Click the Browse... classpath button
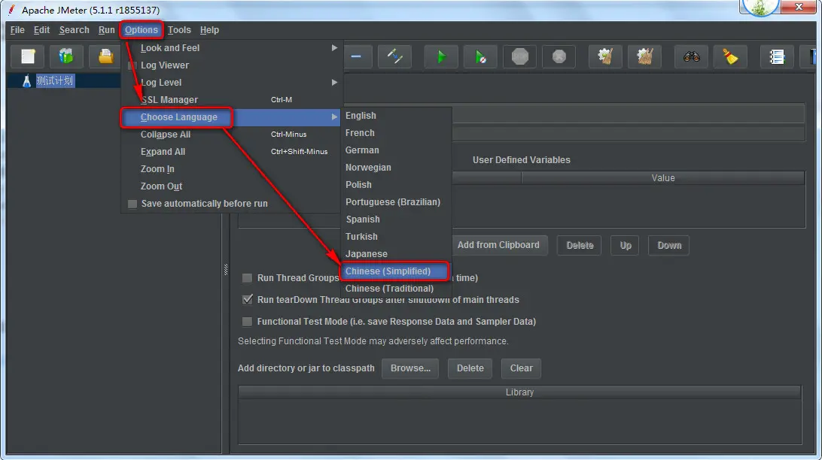The height and width of the screenshot is (460, 822). (410, 368)
